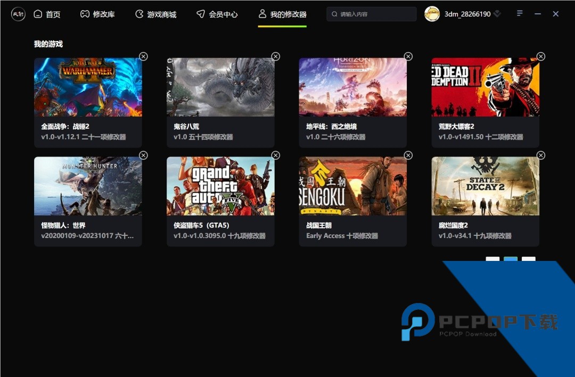The height and width of the screenshot is (377, 575).
Task: Go to the 首页 home tab
Action: [47, 14]
